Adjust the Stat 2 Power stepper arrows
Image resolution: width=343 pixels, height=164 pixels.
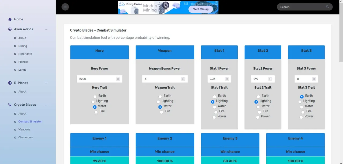point(270,79)
